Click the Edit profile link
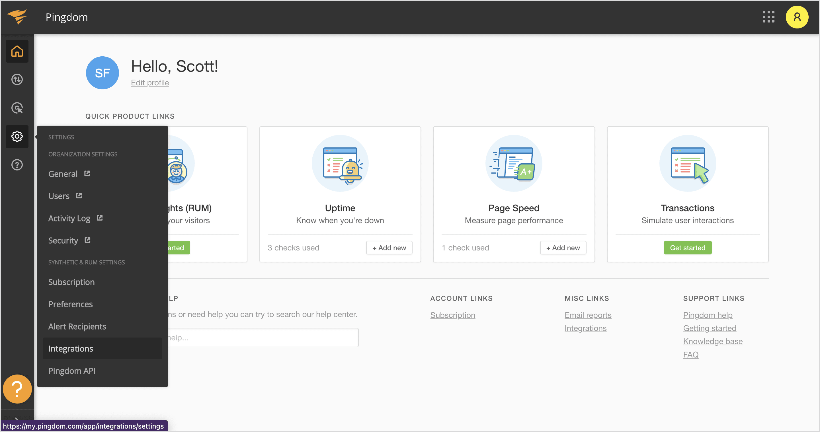820x432 pixels. (x=150, y=83)
